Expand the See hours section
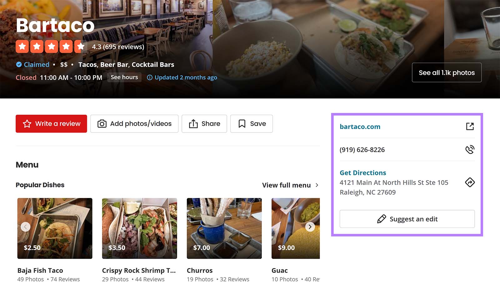The width and height of the screenshot is (500, 294). point(124,77)
